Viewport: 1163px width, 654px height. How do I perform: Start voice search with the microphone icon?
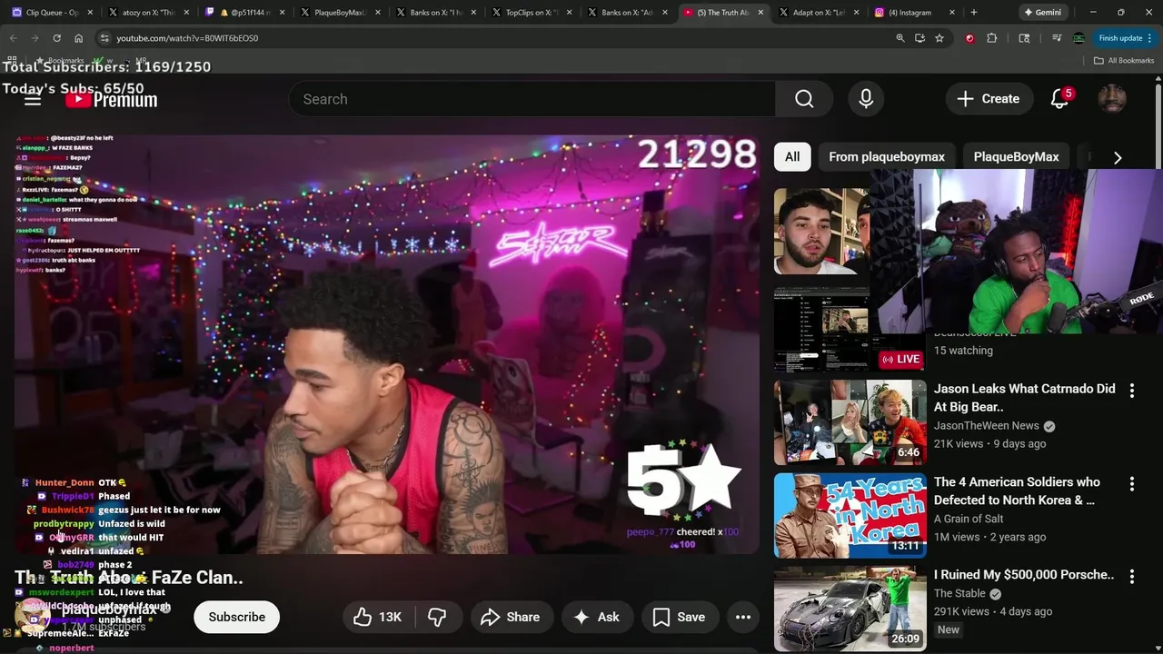[866, 99]
